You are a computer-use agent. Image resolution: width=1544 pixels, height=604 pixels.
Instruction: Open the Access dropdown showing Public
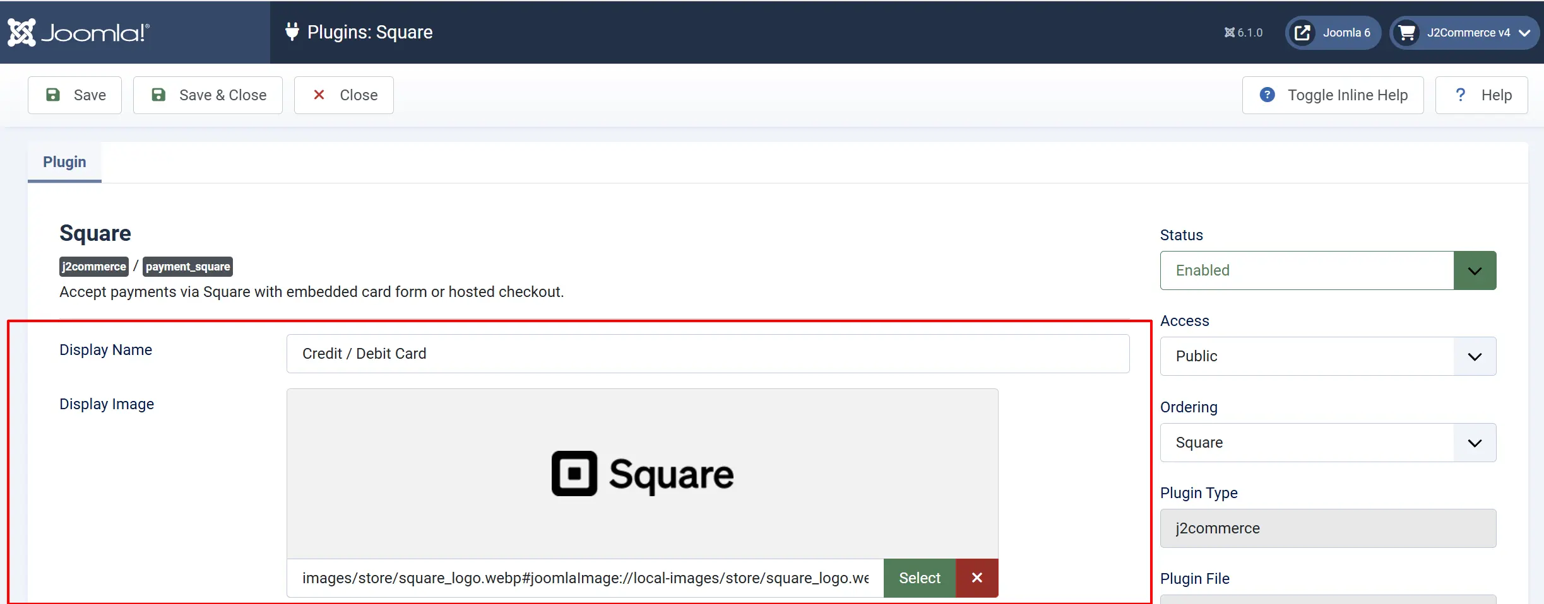1328,356
